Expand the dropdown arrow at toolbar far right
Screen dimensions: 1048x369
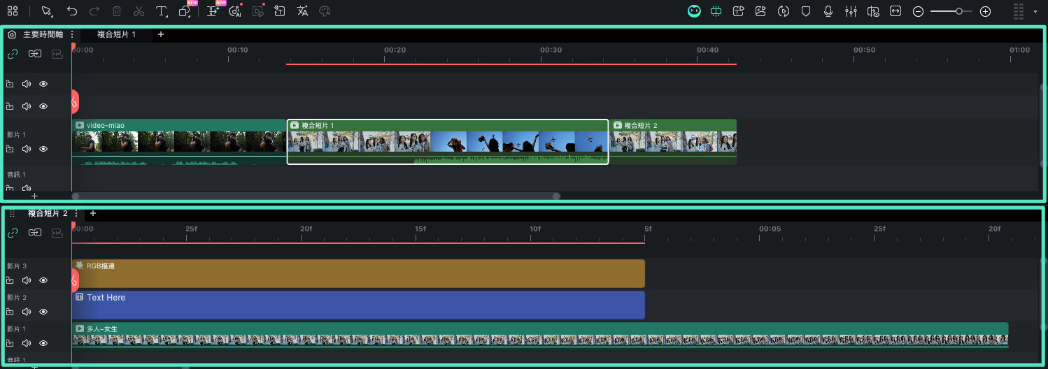tap(1035, 12)
